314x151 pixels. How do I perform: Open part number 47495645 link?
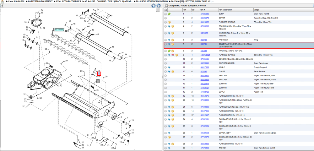pyautogui.click(x=204, y=14)
